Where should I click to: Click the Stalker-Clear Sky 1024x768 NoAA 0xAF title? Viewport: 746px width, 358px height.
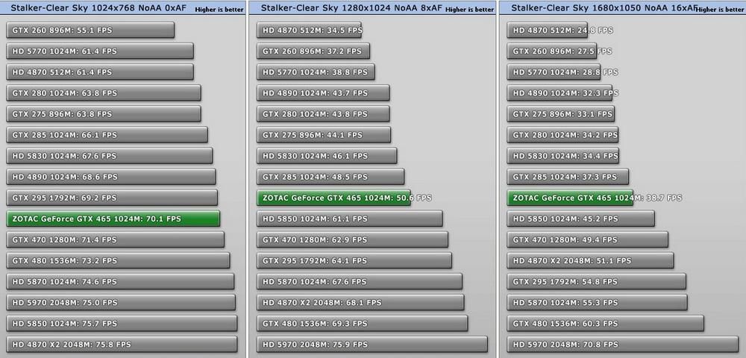point(98,7)
